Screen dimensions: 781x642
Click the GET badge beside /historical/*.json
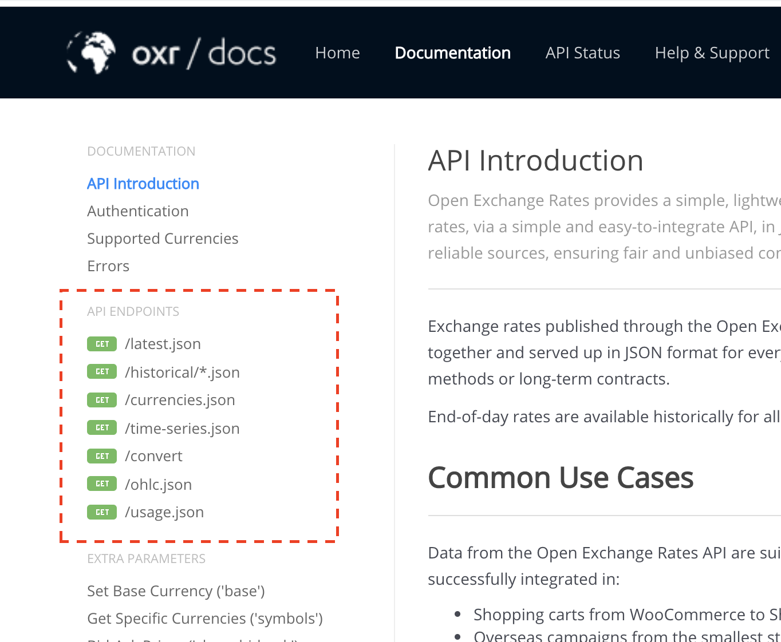(x=102, y=371)
